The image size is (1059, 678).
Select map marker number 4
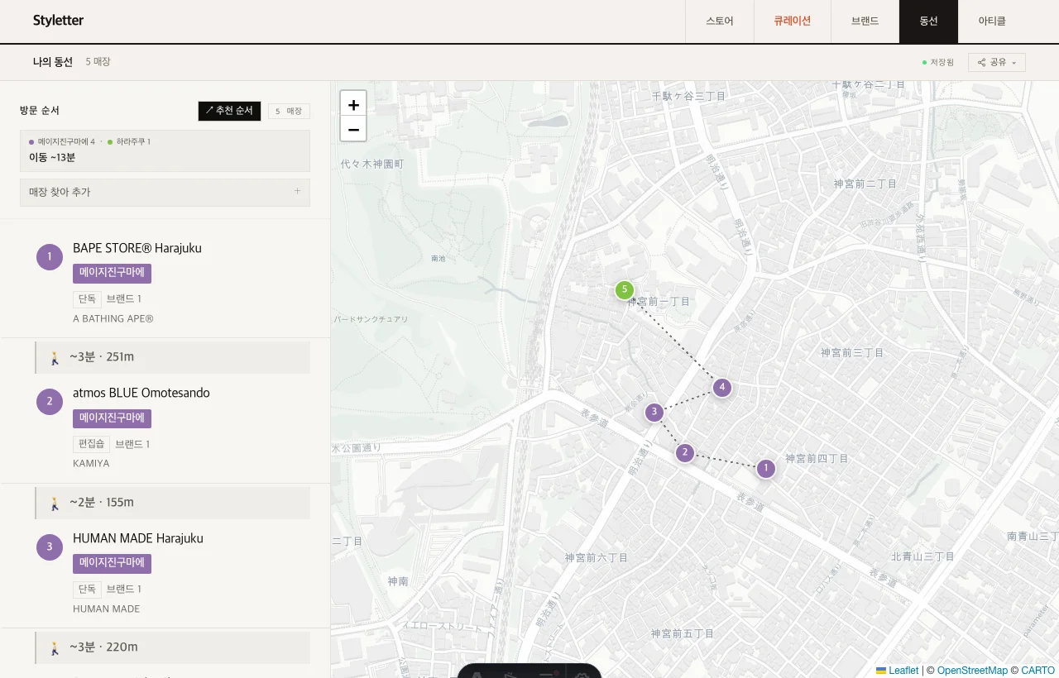[722, 387]
